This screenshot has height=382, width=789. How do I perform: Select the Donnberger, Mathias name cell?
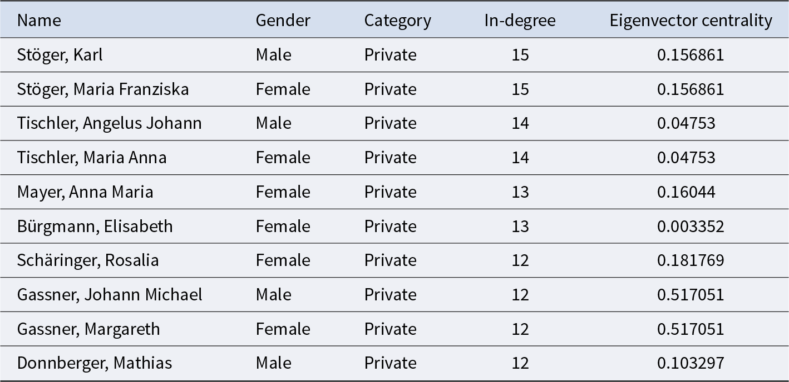pyautogui.click(x=95, y=363)
